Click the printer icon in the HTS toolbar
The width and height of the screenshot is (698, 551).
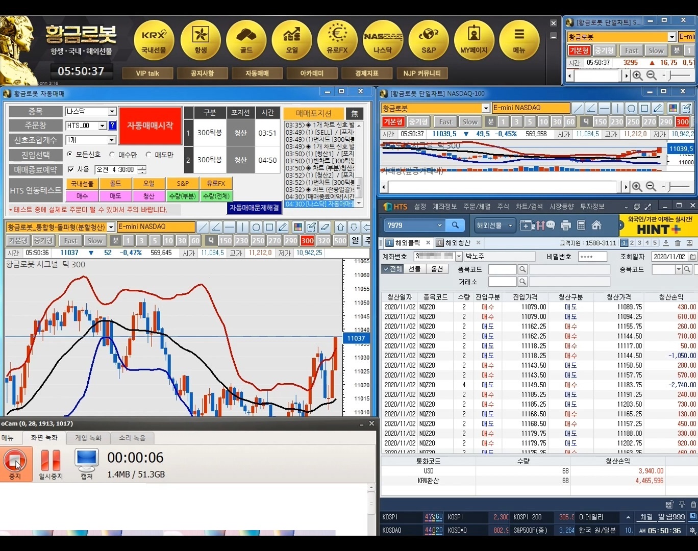click(x=565, y=225)
